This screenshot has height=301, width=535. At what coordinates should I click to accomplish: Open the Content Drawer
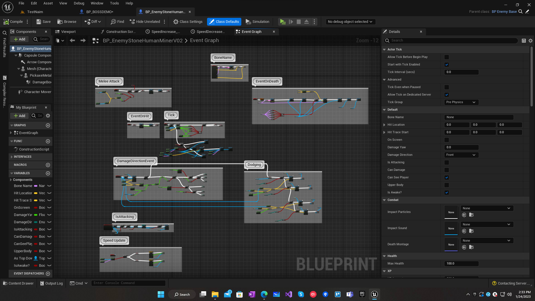[x=18, y=283]
